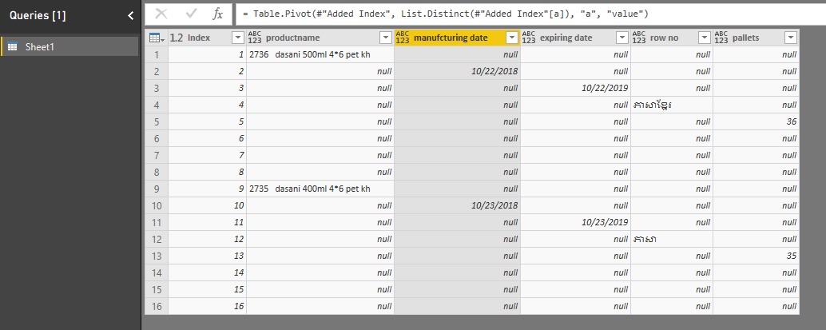Click the 10/23/2018 manufacturing date cell
The width and height of the screenshot is (826, 330).
click(457, 205)
